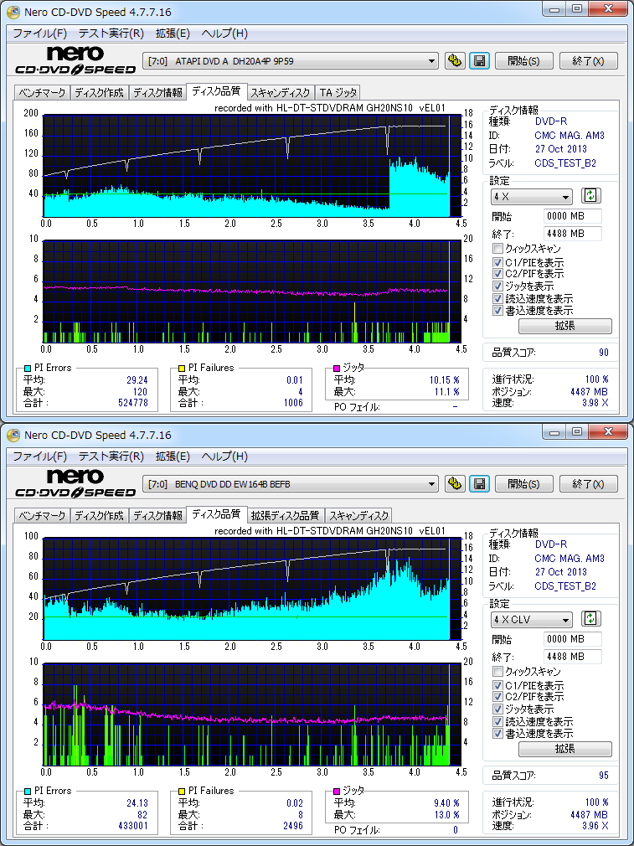Click 開始(S) button in bottom window
Screen dimensions: 634x846
point(524,484)
